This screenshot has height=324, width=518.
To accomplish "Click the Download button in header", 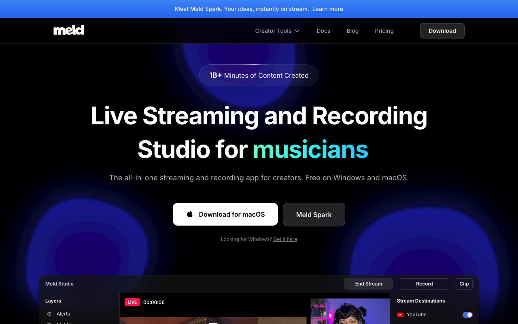I will click(x=442, y=31).
